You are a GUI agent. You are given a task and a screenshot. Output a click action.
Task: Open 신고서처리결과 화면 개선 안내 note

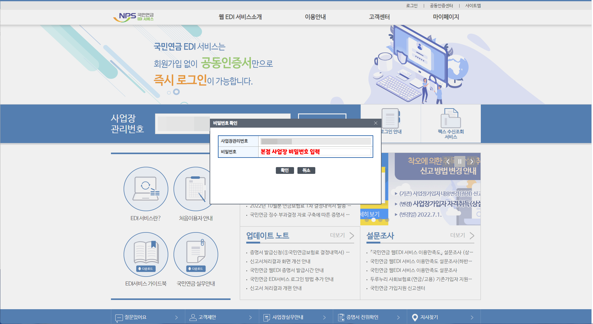click(280, 261)
